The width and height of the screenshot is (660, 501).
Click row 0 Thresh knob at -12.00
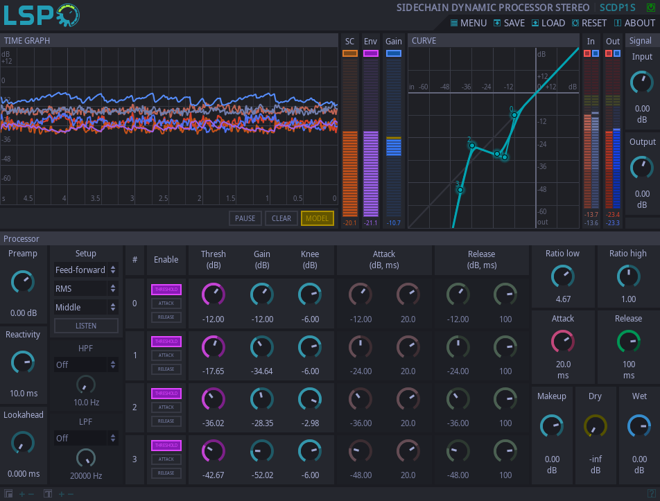pos(214,294)
